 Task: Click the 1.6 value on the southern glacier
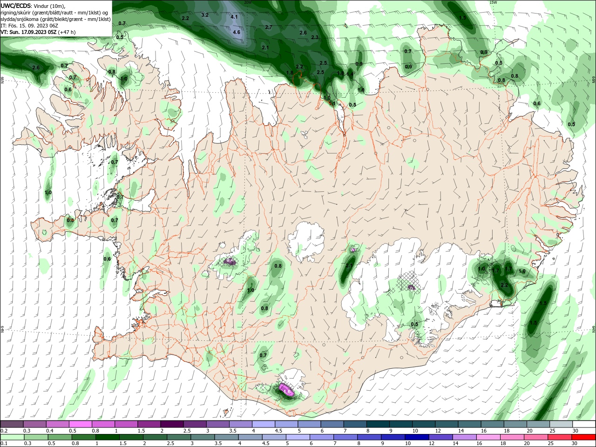288,392
